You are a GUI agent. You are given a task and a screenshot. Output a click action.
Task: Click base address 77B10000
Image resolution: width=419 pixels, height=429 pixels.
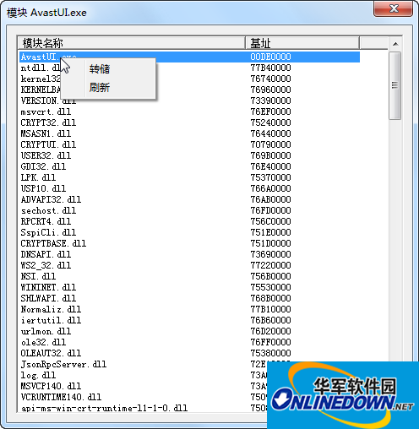pyautogui.click(x=270, y=309)
